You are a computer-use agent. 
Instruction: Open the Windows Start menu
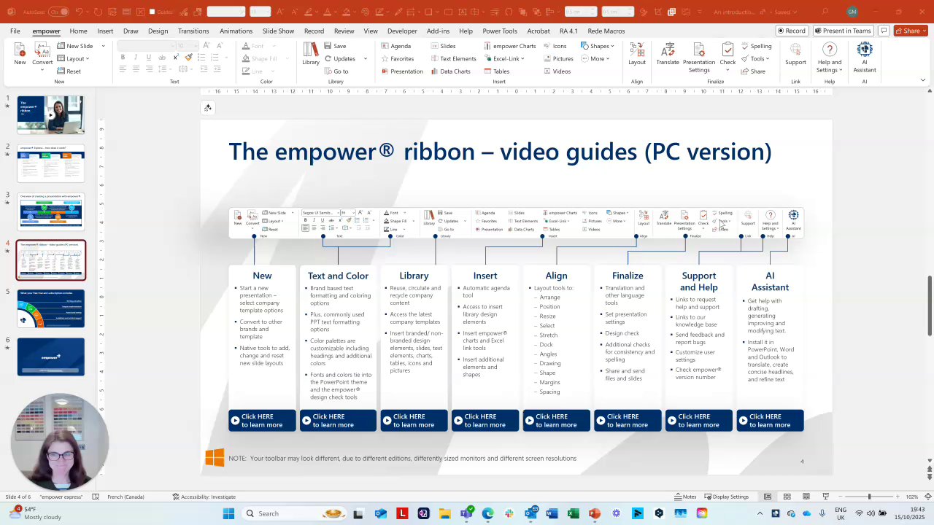(228, 513)
